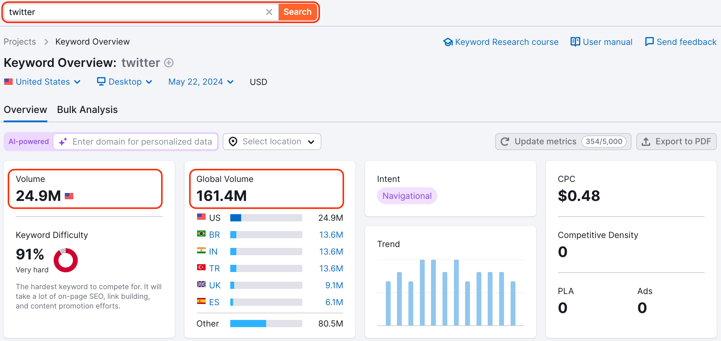Expand the Desktop device dropdown
Viewport: 721px width, 341px height.
pyautogui.click(x=125, y=82)
